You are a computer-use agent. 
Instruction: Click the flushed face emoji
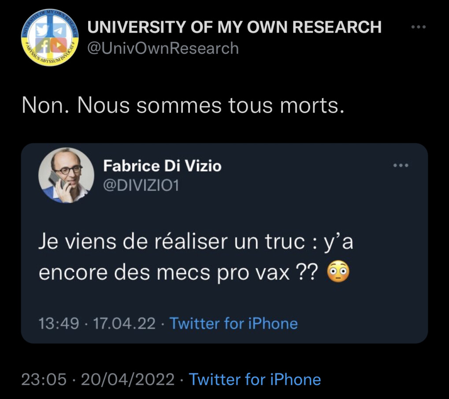coord(338,273)
